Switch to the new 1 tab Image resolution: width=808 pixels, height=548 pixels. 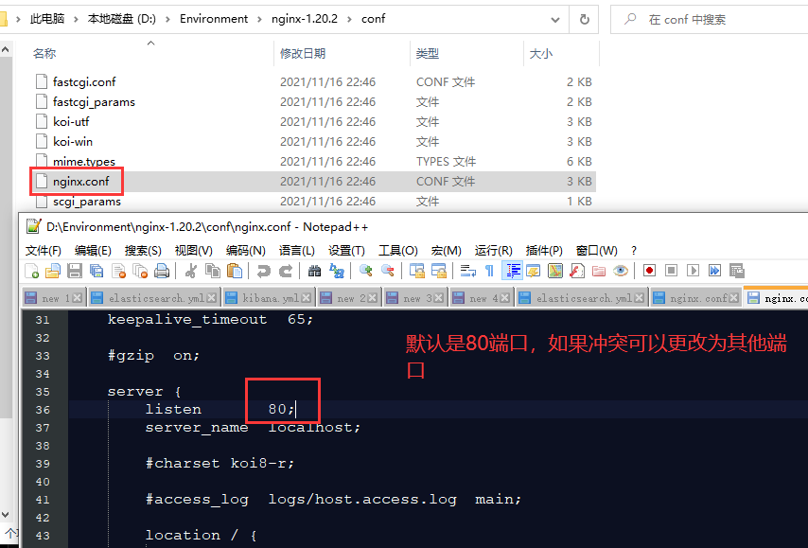click(x=53, y=298)
